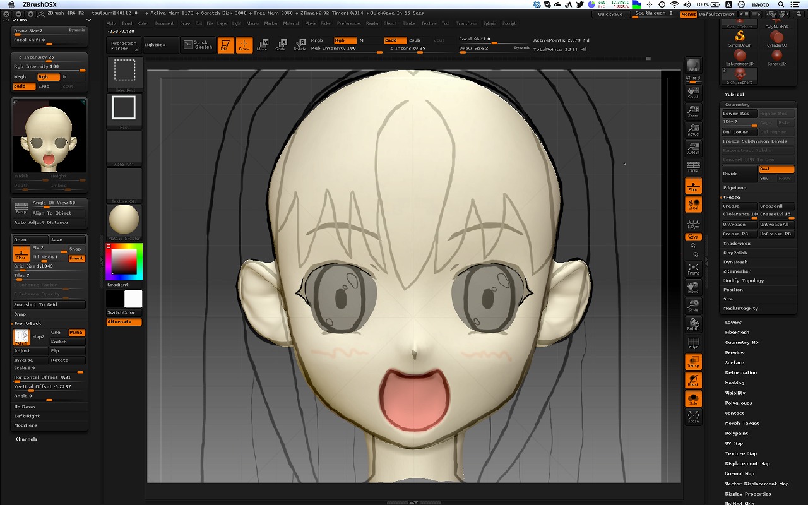808x505 pixels.
Task: Click the Del Lower button
Action: click(x=739, y=132)
